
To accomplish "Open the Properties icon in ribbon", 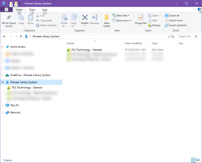I will point(141,18).
